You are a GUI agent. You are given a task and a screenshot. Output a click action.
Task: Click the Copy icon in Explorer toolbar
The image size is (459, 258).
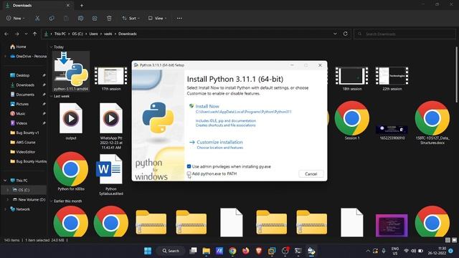click(52, 18)
